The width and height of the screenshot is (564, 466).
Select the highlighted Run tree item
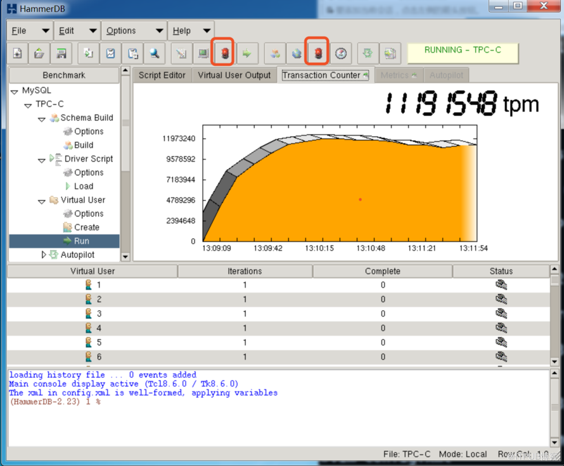(65, 241)
